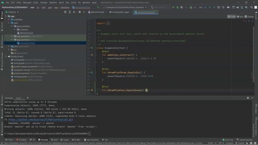This screenshot has width=258, height=145.
Task: Open the Android project view dropdown
Action: 12,12
